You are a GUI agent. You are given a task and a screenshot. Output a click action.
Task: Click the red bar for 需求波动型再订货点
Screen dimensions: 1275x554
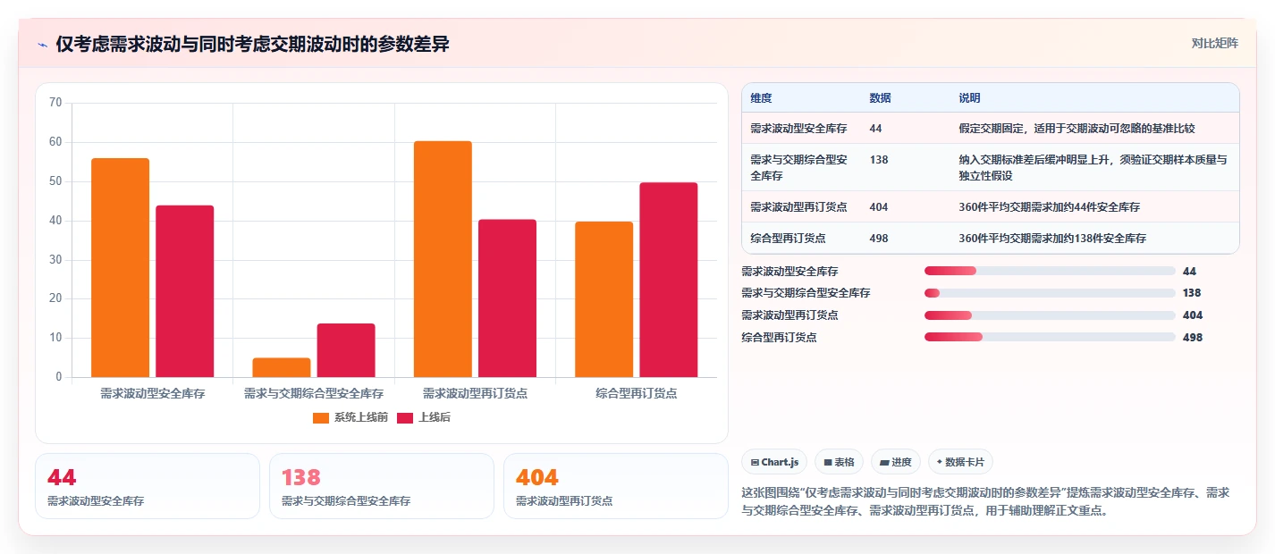coord(507,298)
